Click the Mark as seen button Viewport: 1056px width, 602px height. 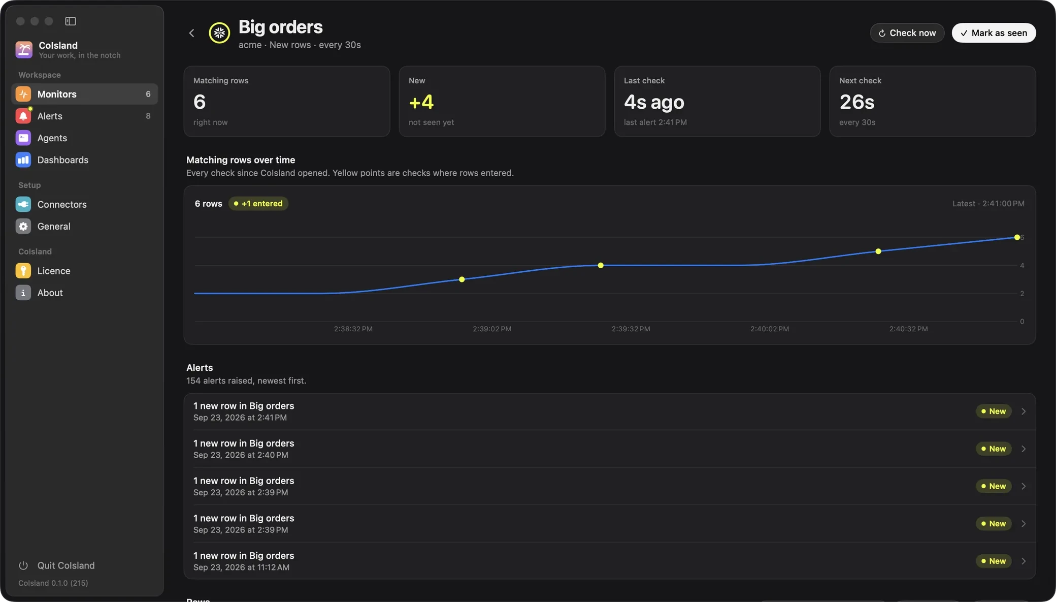pos(994,33)
